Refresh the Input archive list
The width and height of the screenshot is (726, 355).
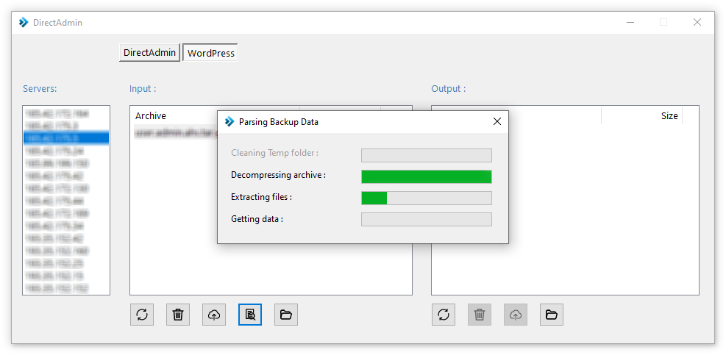tap(142, 315)
